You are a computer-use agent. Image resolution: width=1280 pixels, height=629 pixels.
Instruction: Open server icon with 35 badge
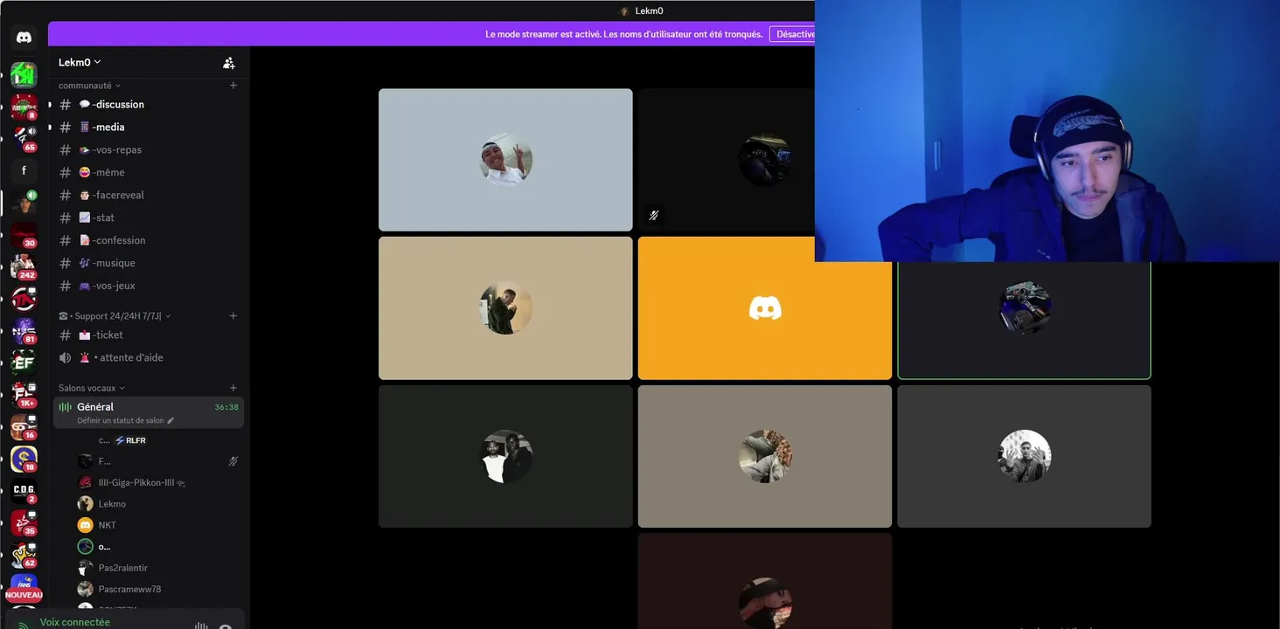[24, 522]
